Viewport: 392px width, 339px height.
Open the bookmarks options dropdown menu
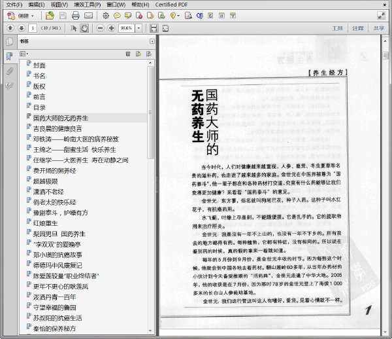pos(24,54)
